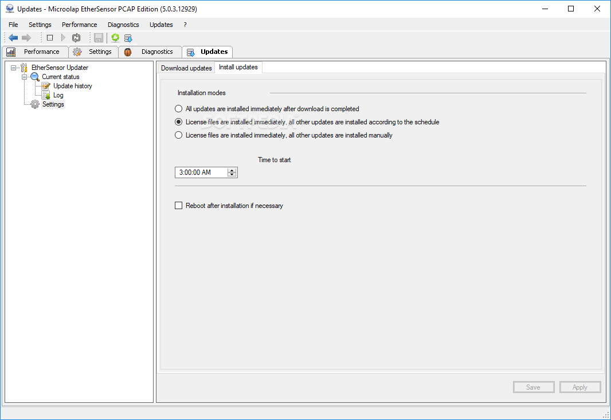Click the toolbar download updates database icon
Viewport: 611px width, 420px height.
128,38
